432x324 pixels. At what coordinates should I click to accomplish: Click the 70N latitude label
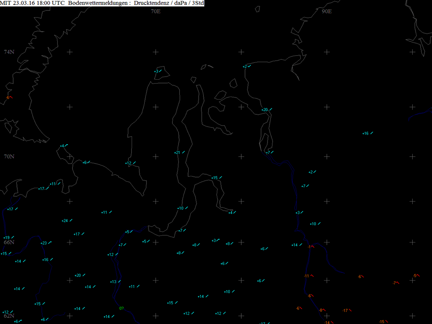[x=9, y=157]
